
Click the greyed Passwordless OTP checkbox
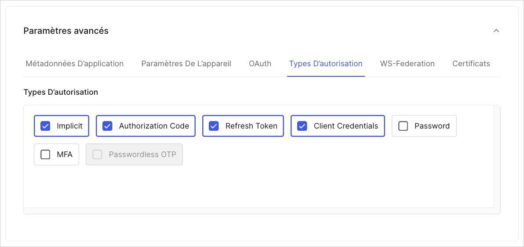coord(97,154)
